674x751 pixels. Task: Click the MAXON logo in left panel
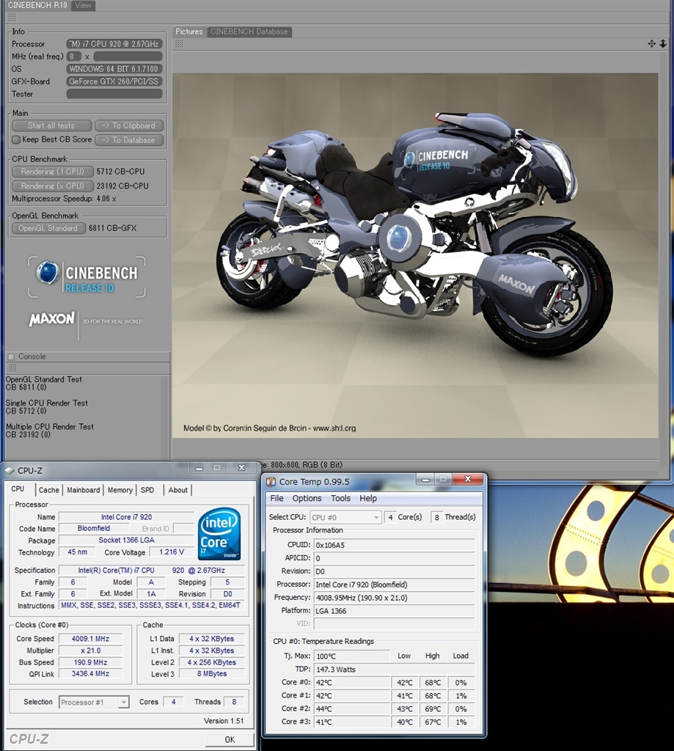coord(51,319)
